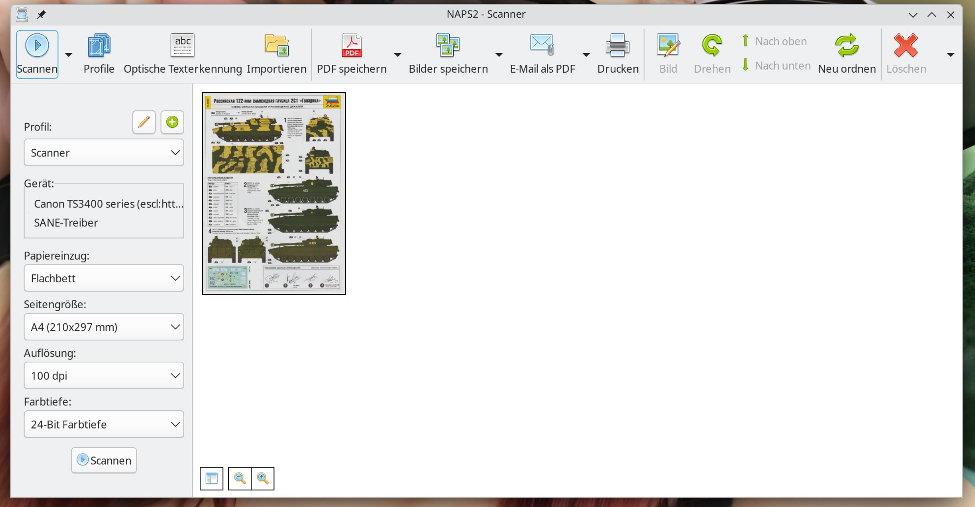975x507 pixels.
Task: Open the Farbtiefe dropdown showing 24-Bit Farbtiefe
Action: click(104, 424)
